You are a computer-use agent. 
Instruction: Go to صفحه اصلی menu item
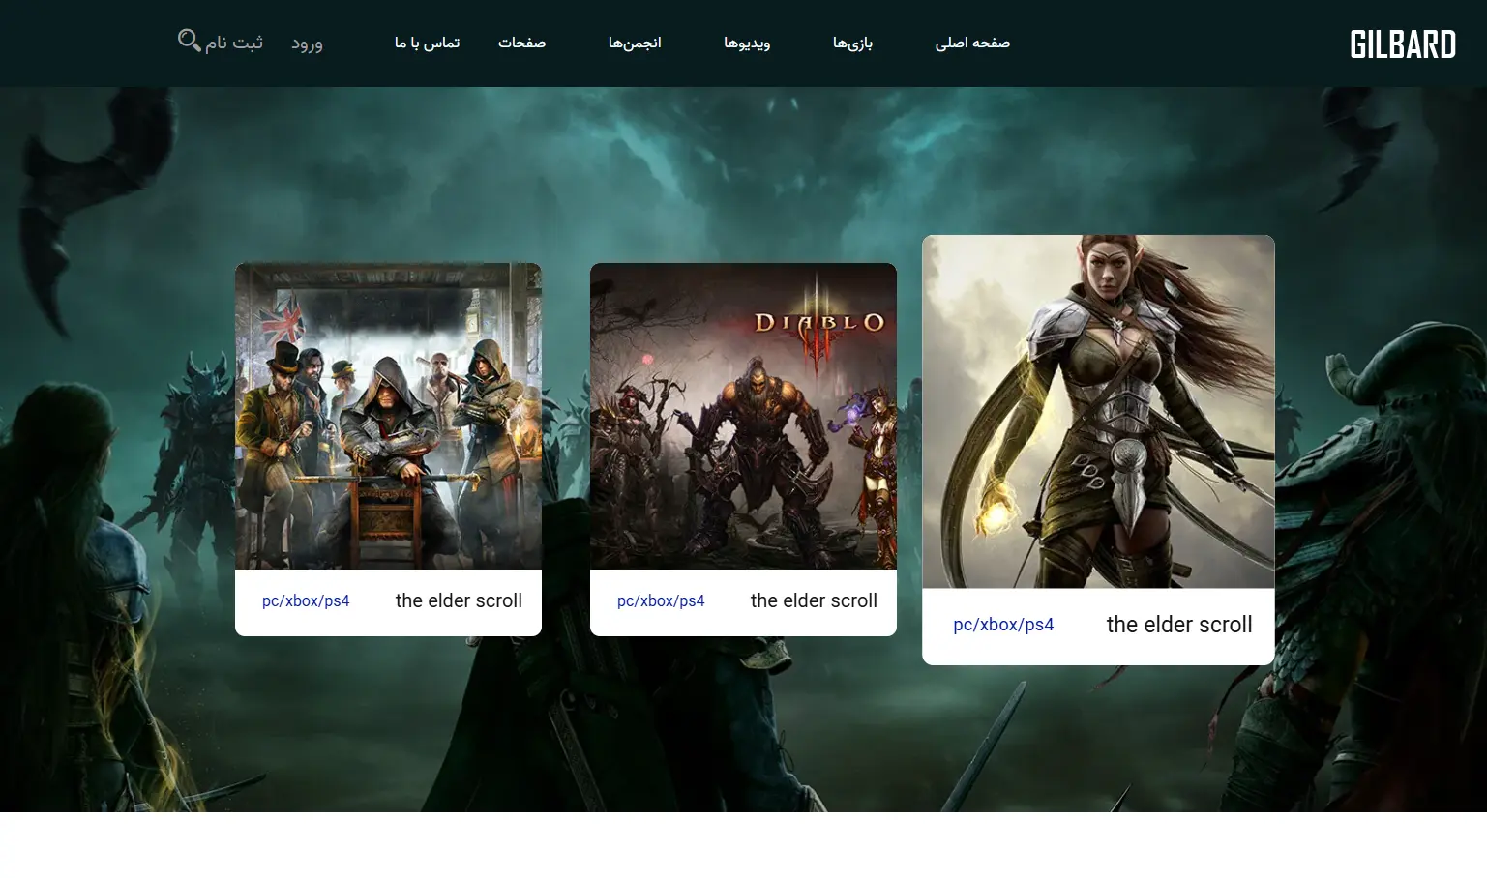(972, 43)
